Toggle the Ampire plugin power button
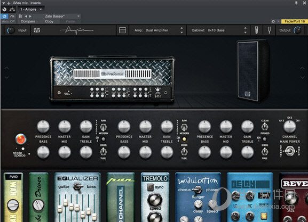Screen dimensions: 308x222 4,16
